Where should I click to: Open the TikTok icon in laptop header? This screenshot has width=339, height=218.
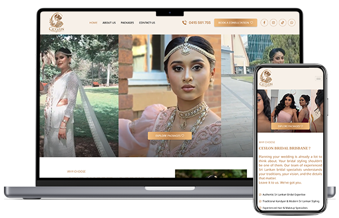(282, 23)
